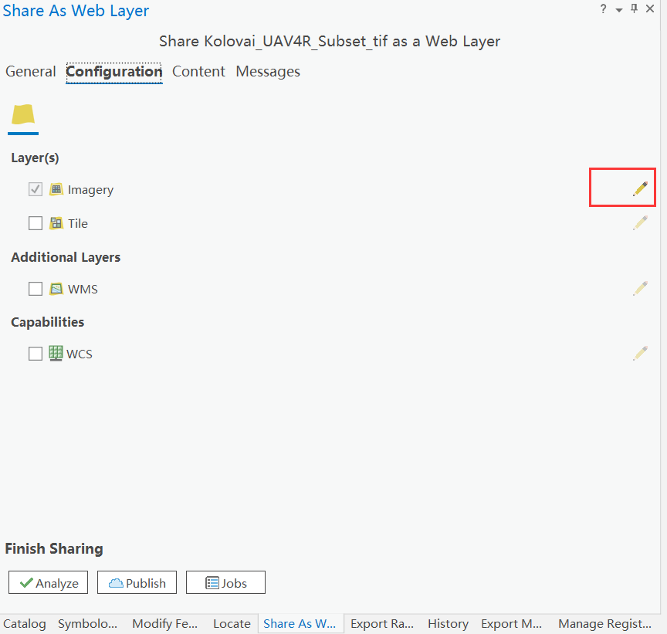Enable the WCS capability checkbox
The image size is (667, 634).
35,353
